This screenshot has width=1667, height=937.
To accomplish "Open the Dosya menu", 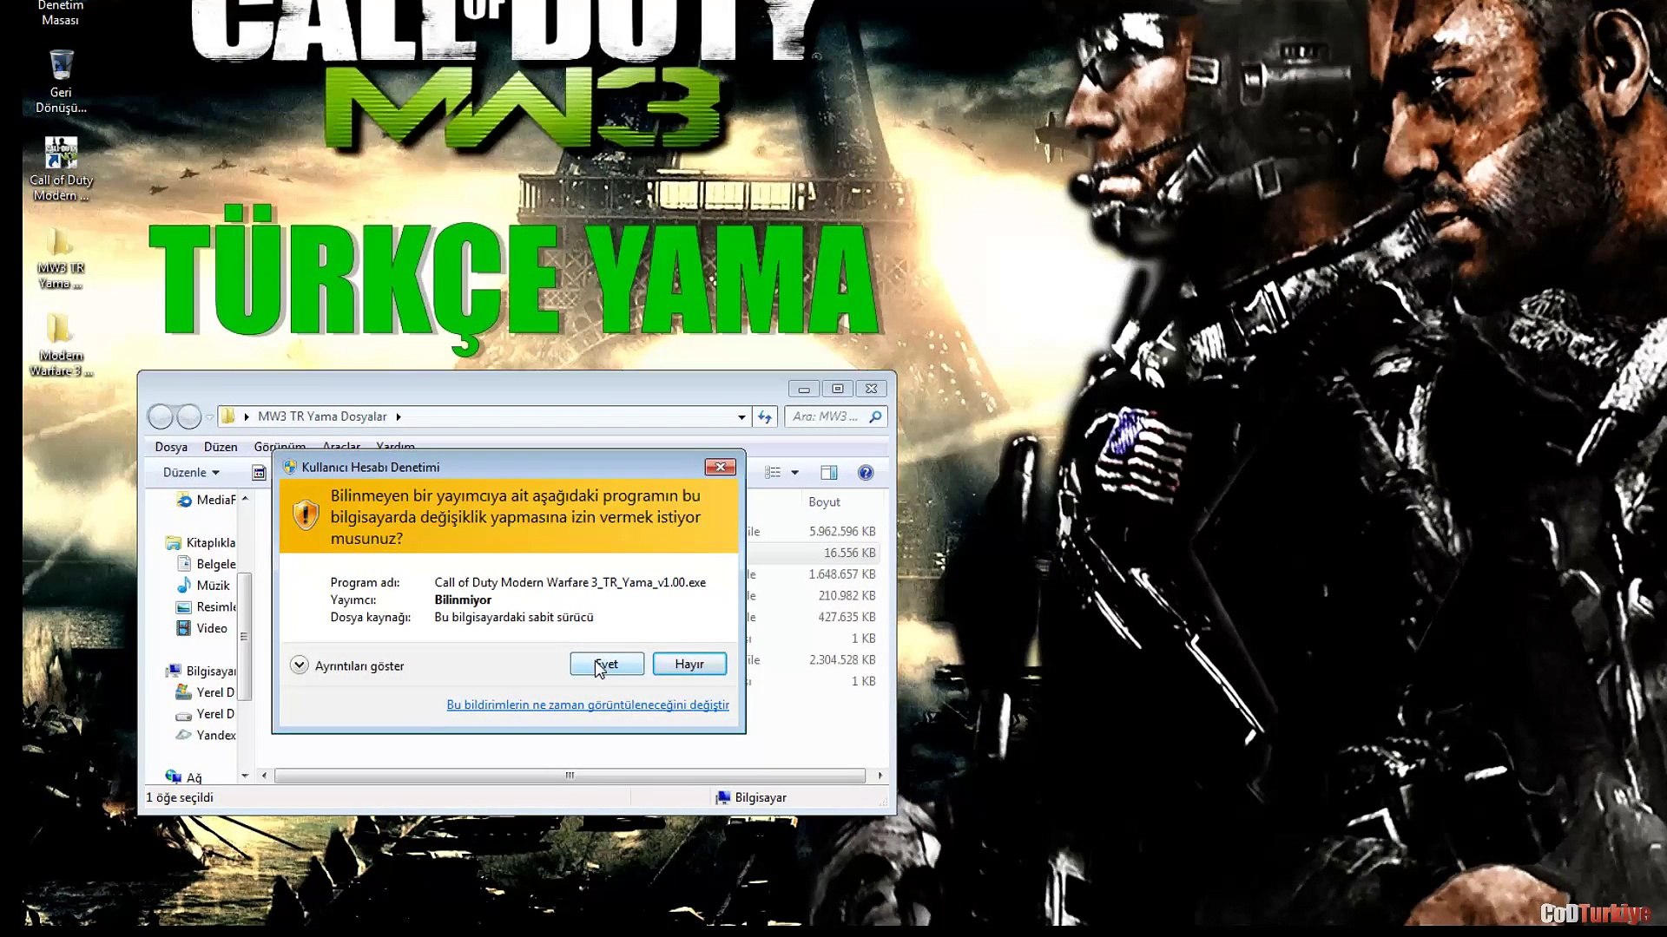I will click(171, 448).
